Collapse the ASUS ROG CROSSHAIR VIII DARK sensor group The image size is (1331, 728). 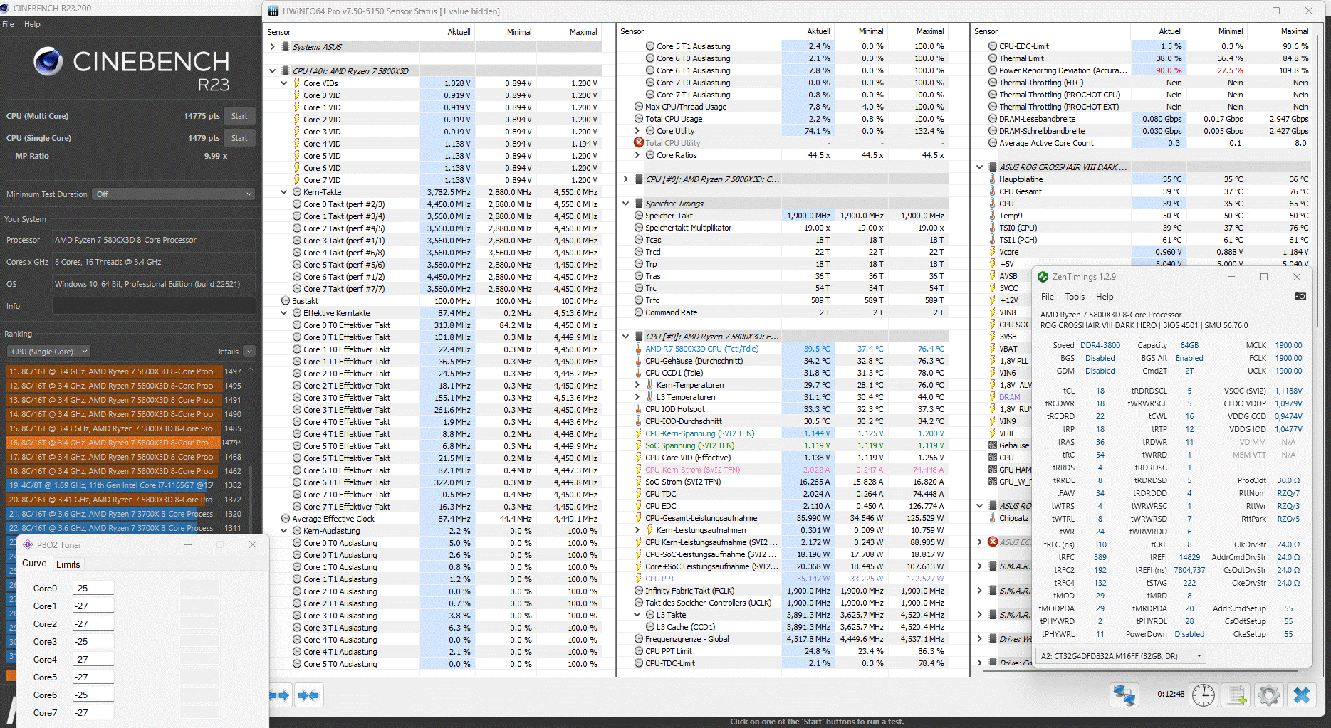(x=980, y=167)
